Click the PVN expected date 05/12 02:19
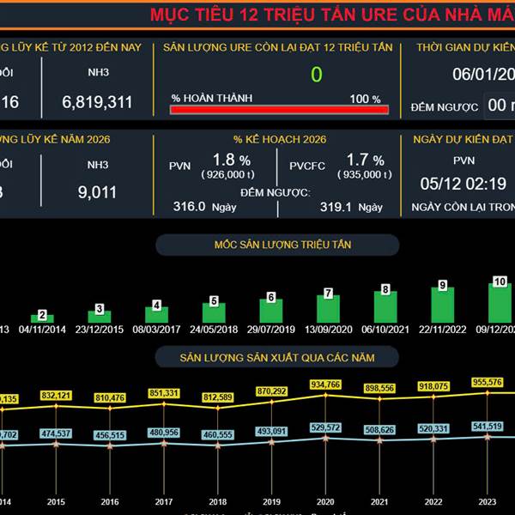Screen dimensions: 515x515 click(x=463, y=184)
